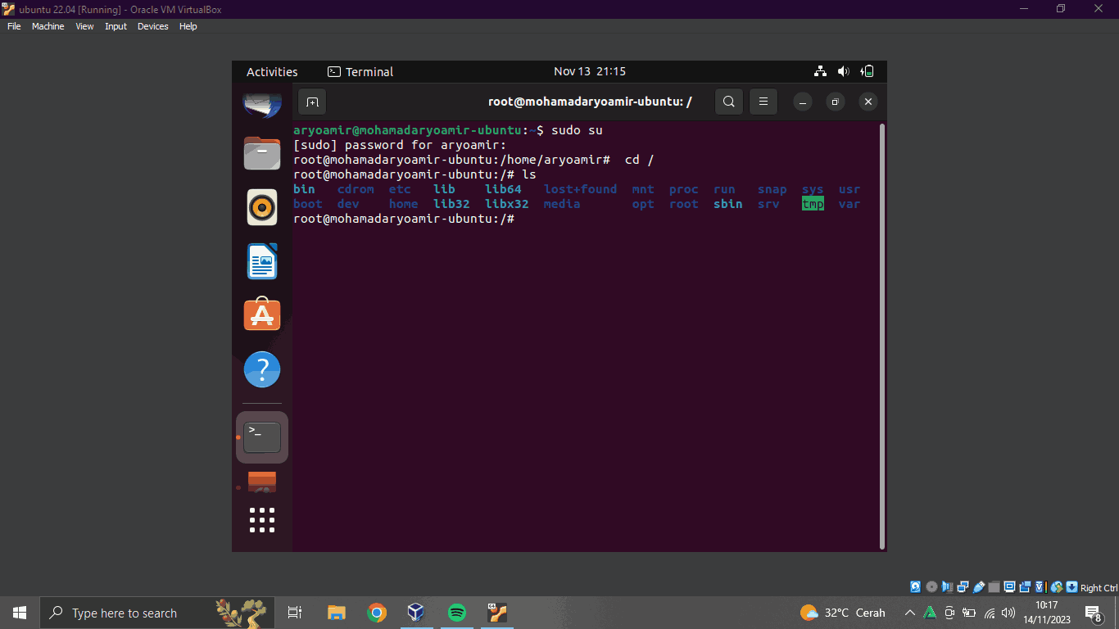The width and height of the screenshot is (1119, 629).
Task: Select the running VM icon in the Windows taskbar
Action: (x=497, y=613)
